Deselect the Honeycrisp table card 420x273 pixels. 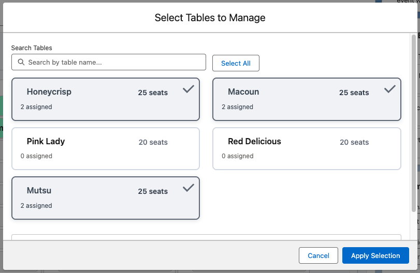[x=105, y=99]
